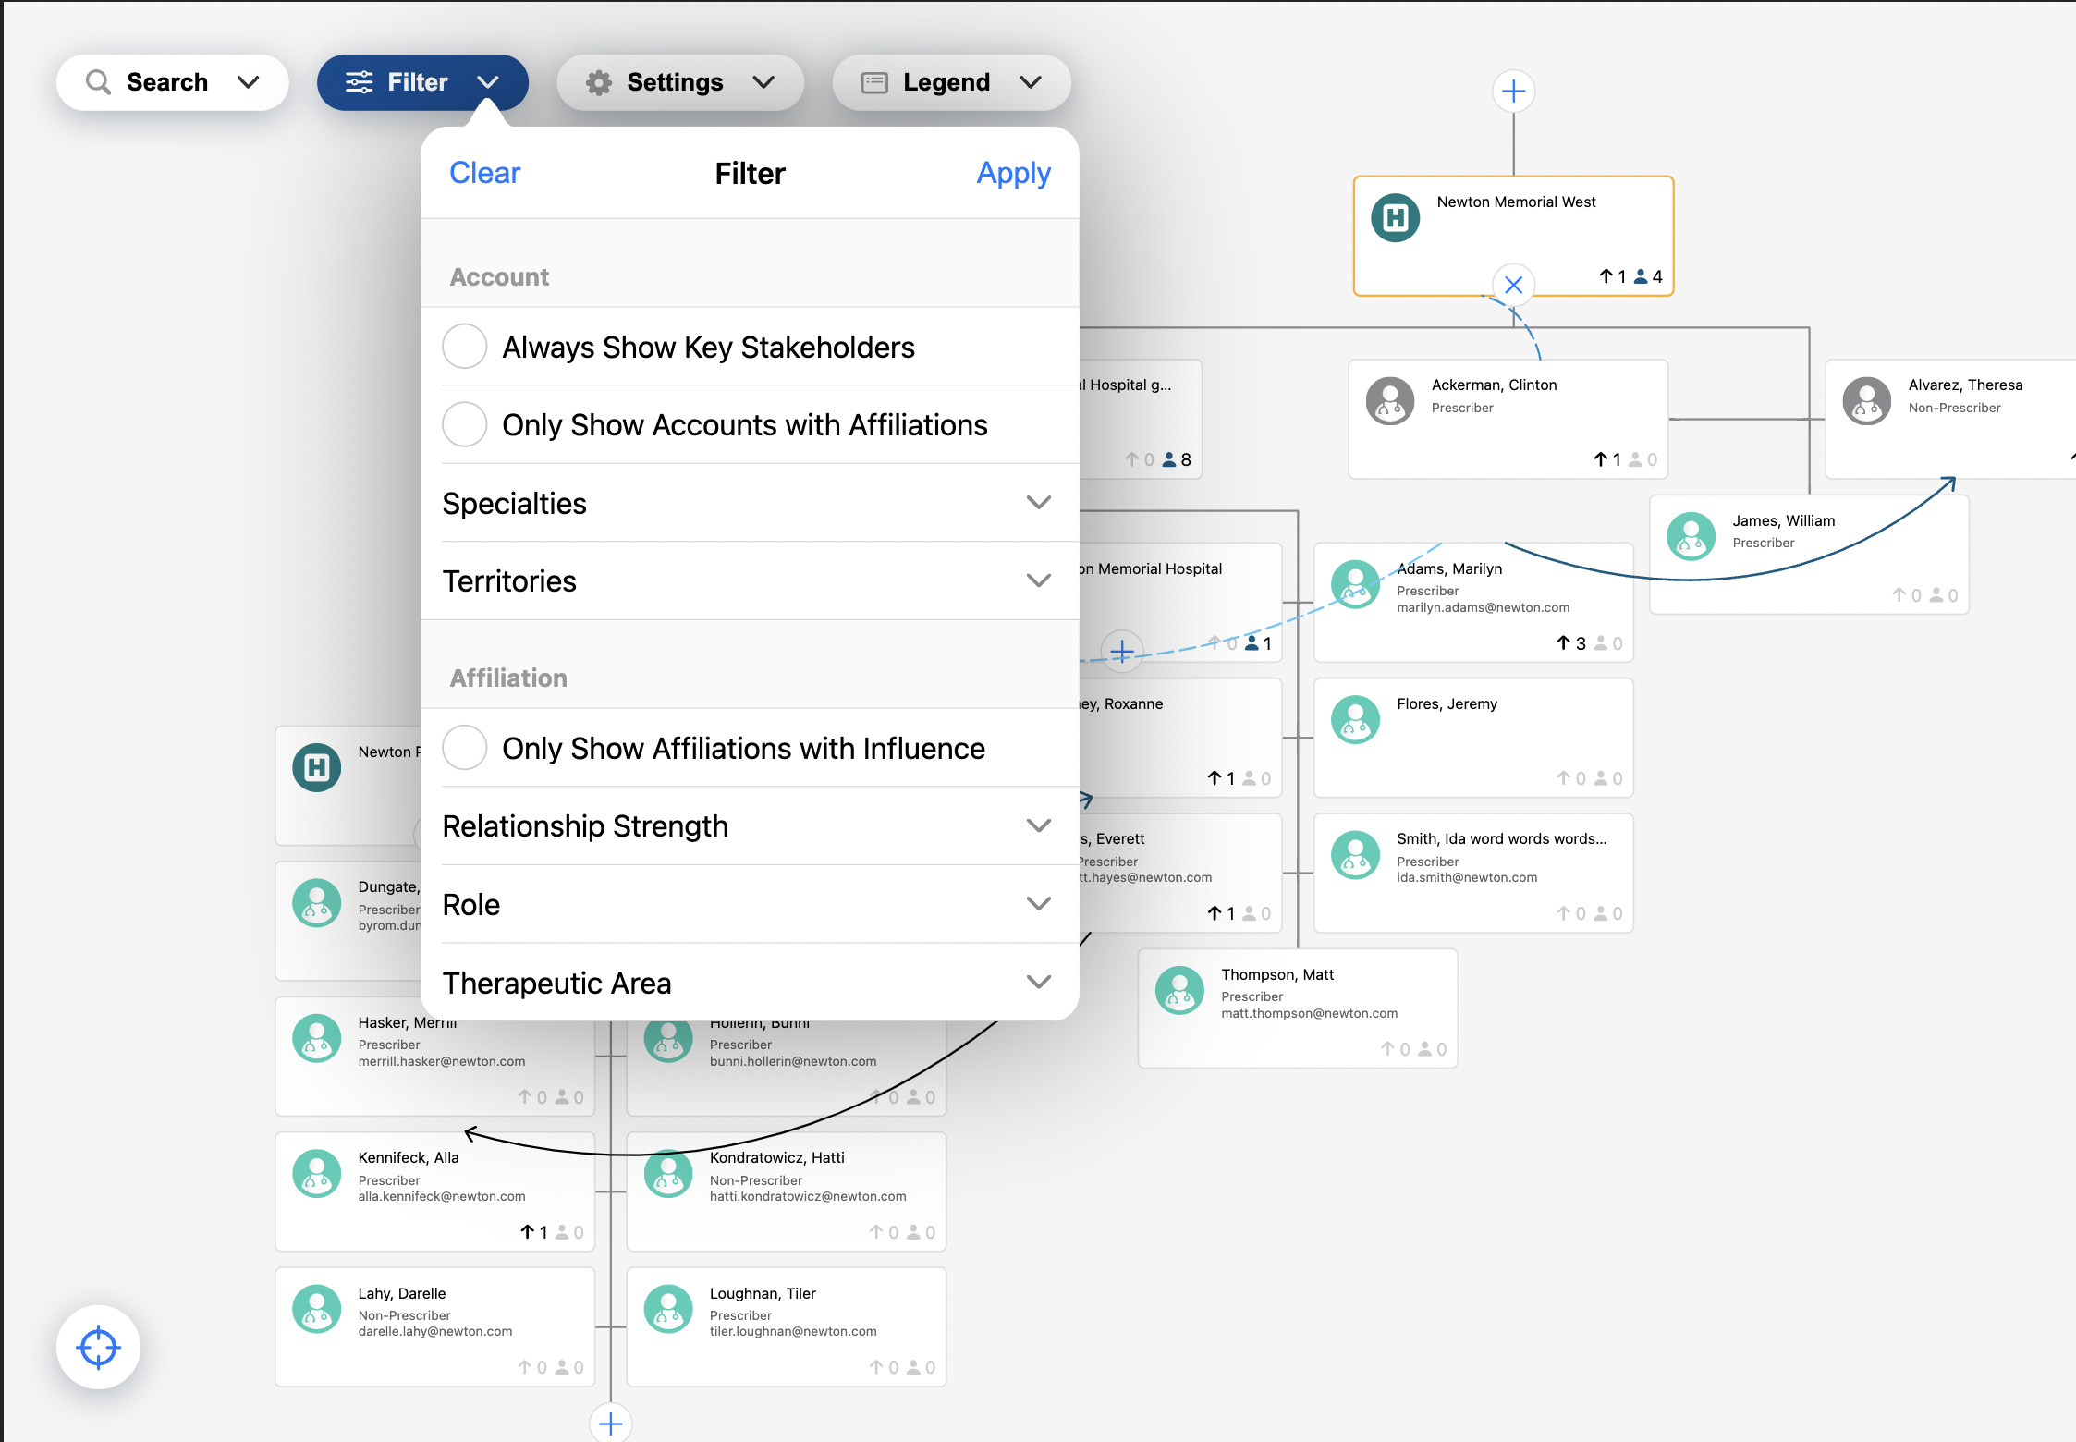Click the plus icon below Loughnan column

tap(610, 1424)
